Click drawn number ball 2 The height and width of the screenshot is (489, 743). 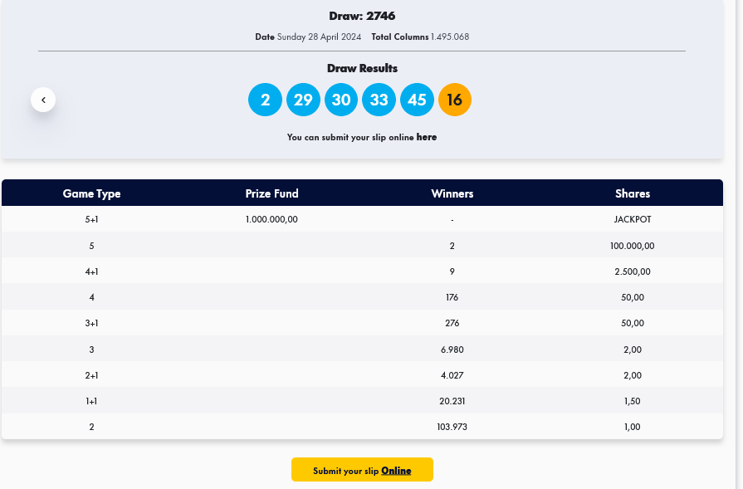tap(265, 100)
